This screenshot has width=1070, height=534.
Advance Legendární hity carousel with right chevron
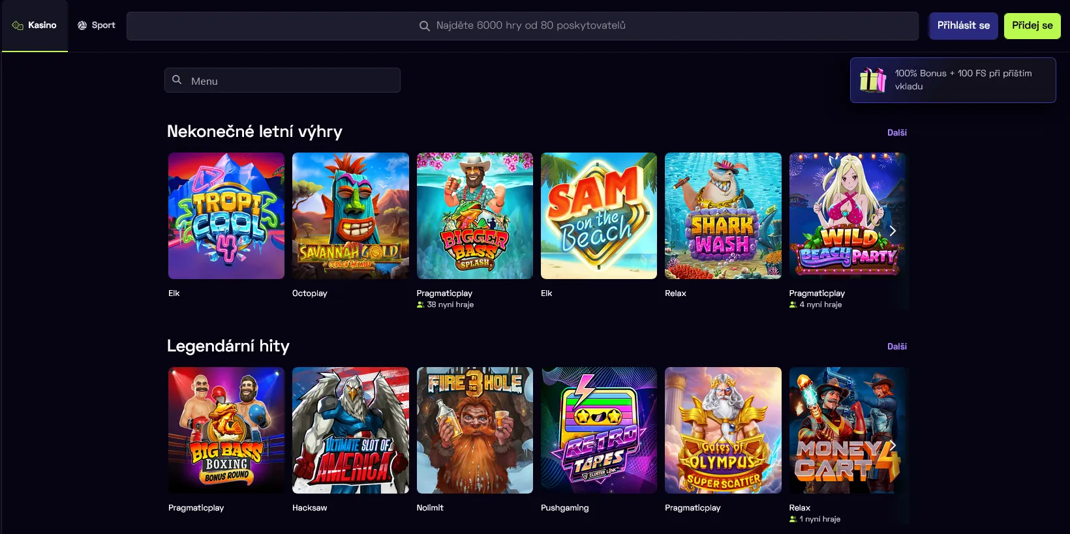pos(893,445)
